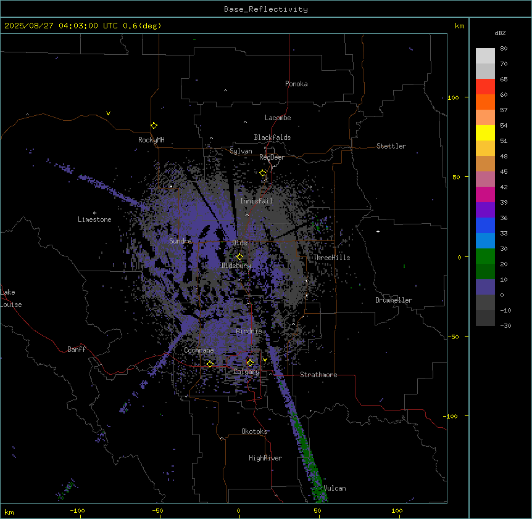The width and height of the screenshot is (532, 519).
Task: Select the Calgary label
Action: (246, 372)
